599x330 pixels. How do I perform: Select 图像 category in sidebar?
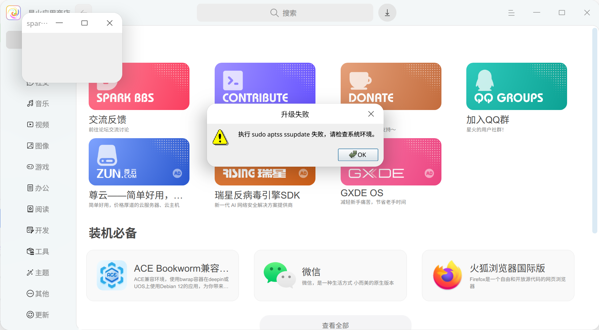(x=38, y=146)
